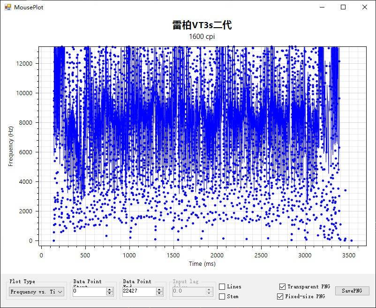
Task: Enable the Stem checkbox
Action: [222, 296]
